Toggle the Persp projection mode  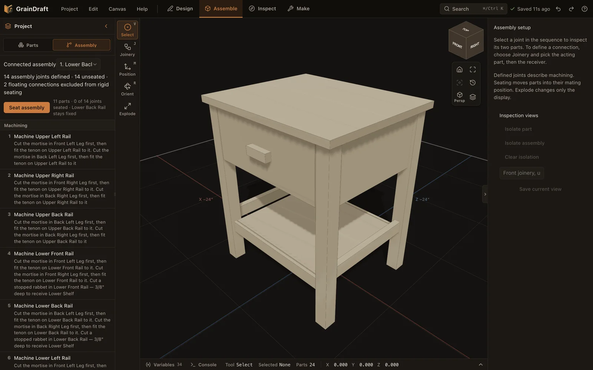tap(460, 97)
